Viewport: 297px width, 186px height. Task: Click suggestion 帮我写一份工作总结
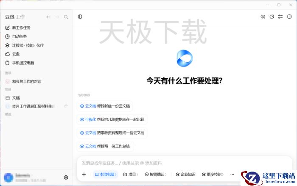[x=105, y=146]
